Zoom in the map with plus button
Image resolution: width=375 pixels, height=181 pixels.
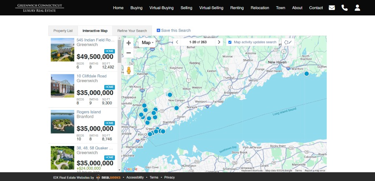129,43
